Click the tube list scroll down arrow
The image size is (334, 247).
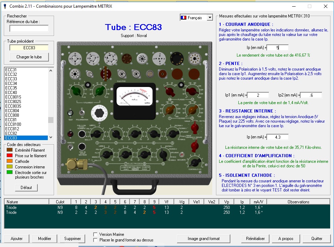click(x=51, y=137)
